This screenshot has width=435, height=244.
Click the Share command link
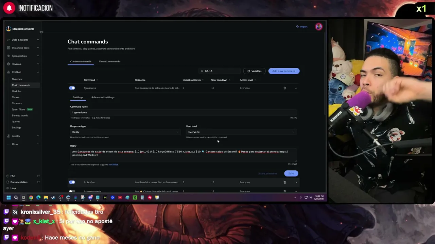268,174
